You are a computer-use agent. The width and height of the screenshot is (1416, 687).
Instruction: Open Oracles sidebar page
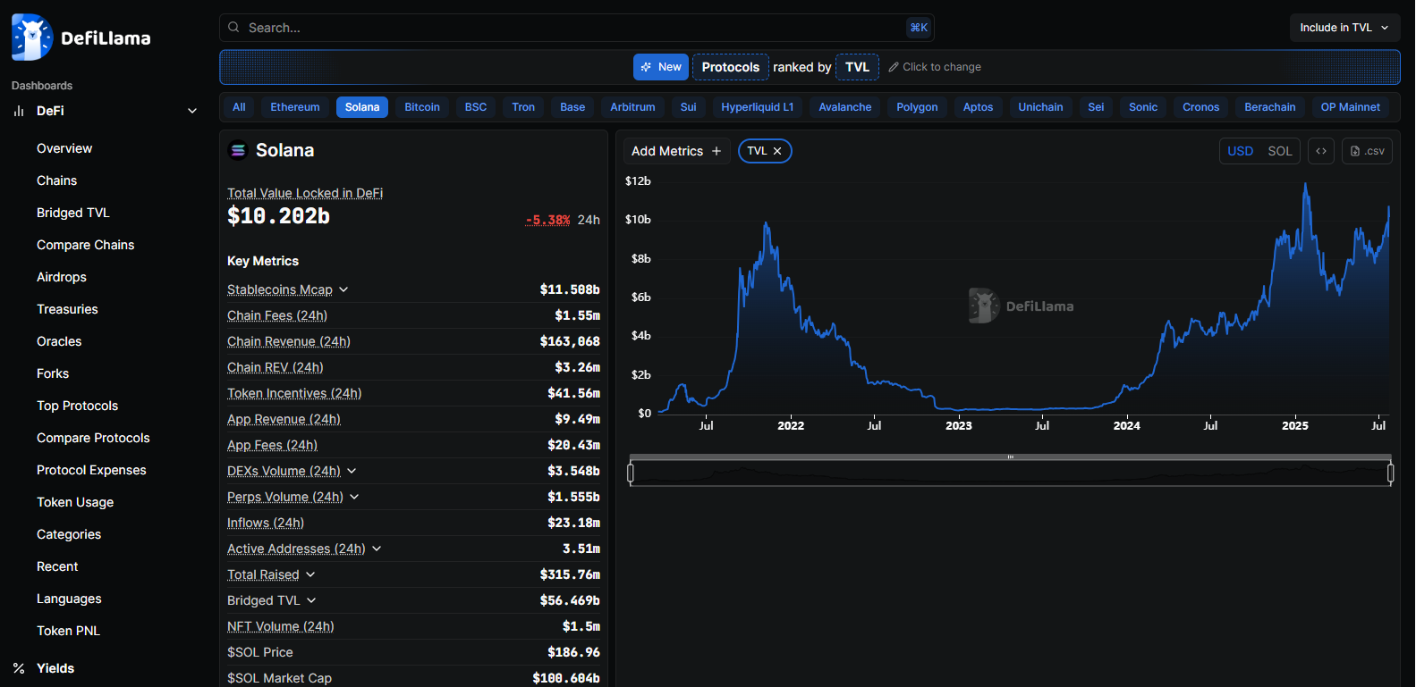pyautogui.click(x=59, y=341)
